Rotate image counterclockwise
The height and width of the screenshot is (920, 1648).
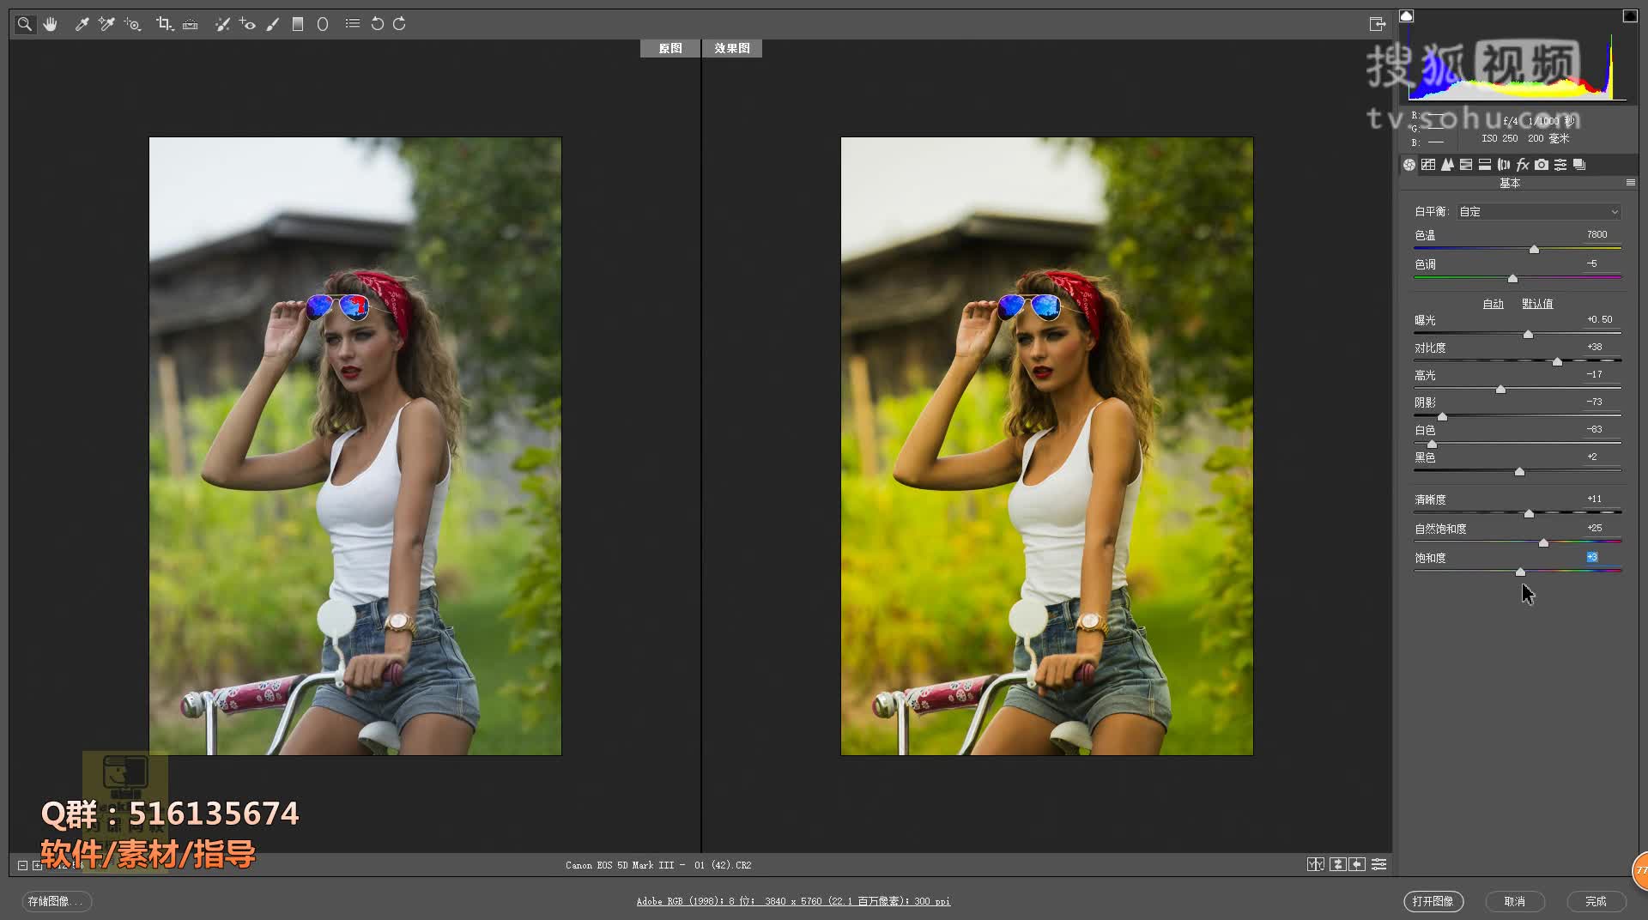[377, 24]
